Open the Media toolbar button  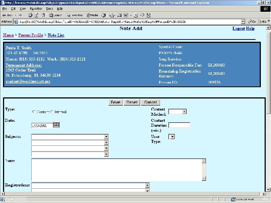click(x=92, y=15)
